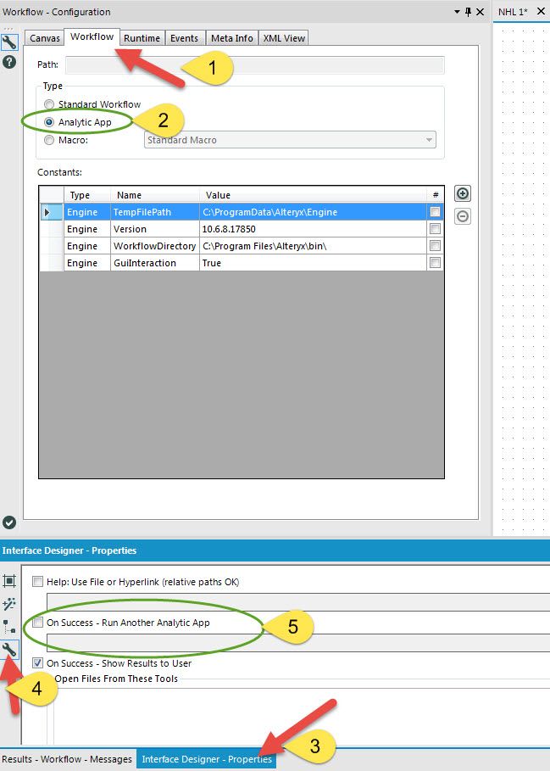Open the Runtime tab
This screenshot has width=550, height=771.
coord(142,38)
